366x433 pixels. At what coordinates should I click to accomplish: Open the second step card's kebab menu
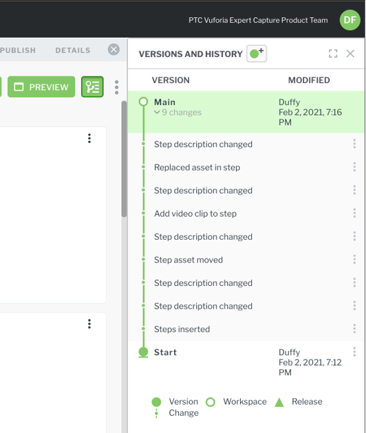pos(89,324)
